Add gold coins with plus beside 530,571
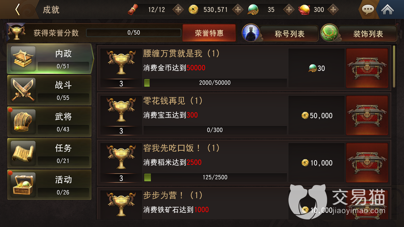 pos(238,9)
